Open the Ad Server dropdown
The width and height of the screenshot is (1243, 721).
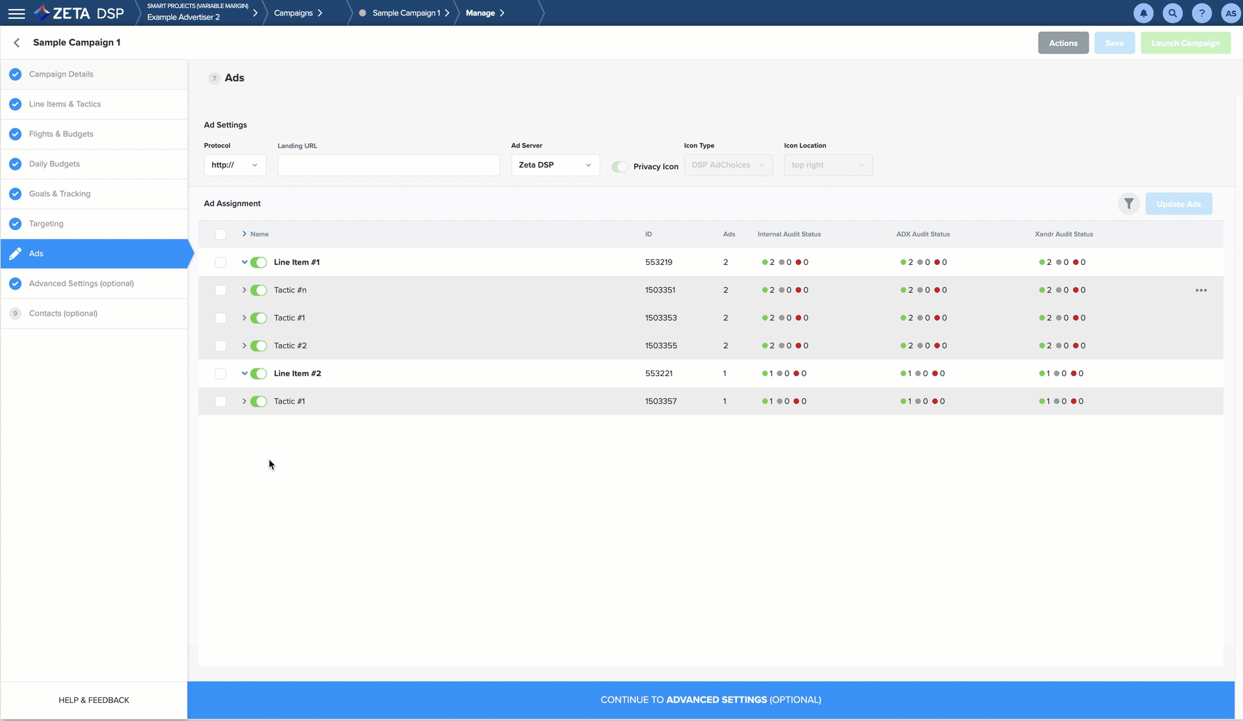(x=555, y=165)
